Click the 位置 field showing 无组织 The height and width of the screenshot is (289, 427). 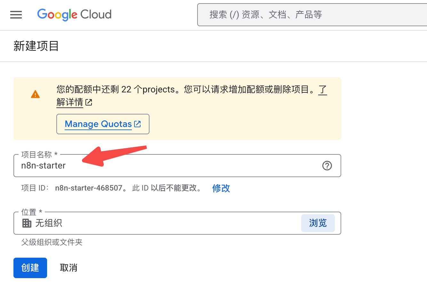coord(160,223)
